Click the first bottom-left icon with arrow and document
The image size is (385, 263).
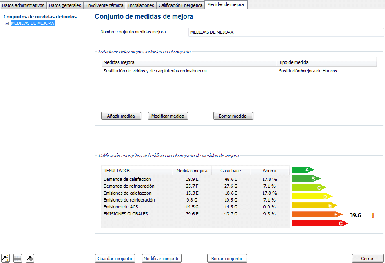(6, 258)
